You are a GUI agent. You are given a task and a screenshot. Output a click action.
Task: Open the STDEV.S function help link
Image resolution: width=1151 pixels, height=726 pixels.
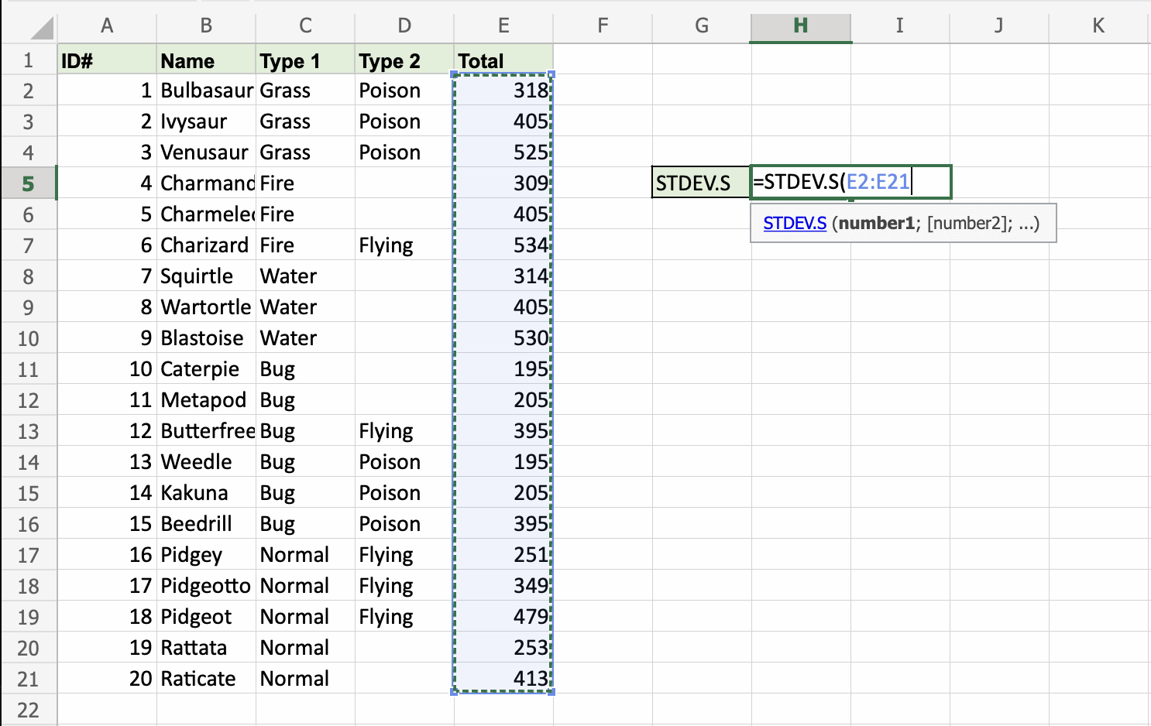795,224
